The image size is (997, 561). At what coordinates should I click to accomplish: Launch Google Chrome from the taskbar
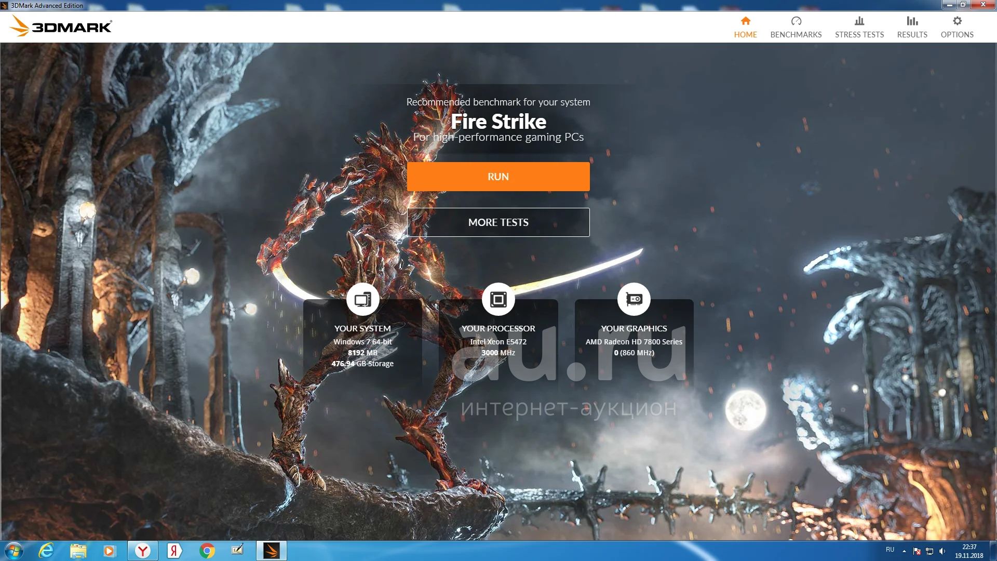coord(207,551)
